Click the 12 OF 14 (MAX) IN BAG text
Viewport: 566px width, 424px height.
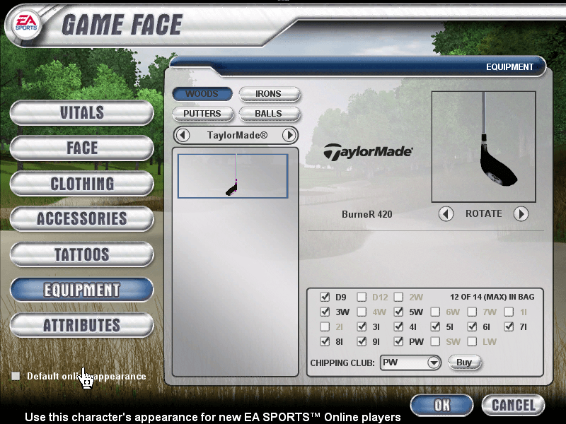[492, 297]
